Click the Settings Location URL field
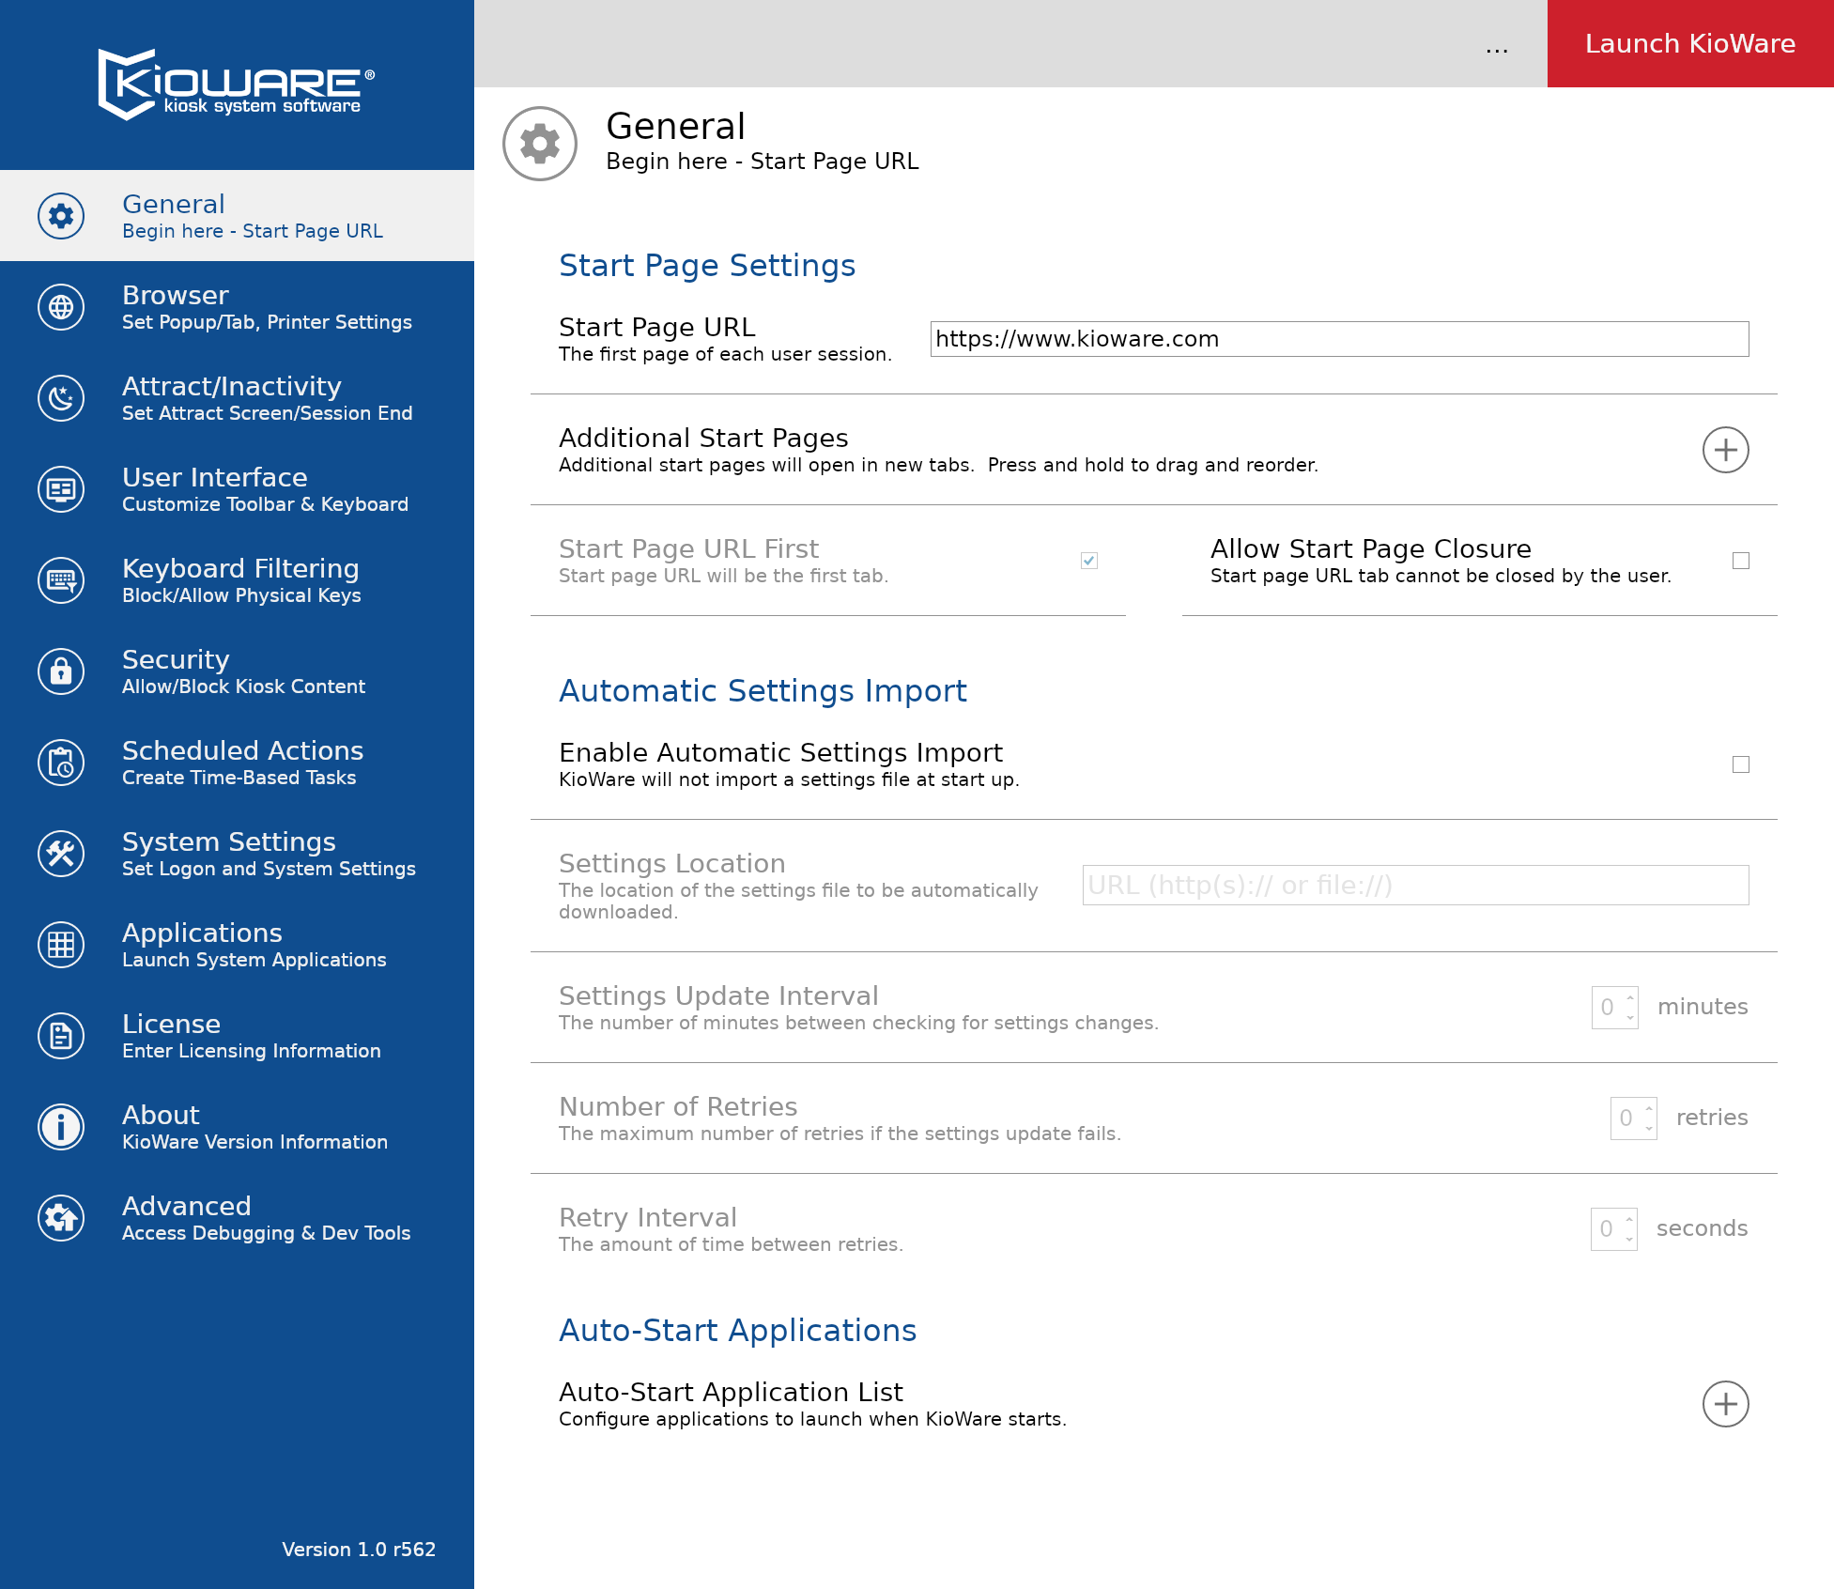This screenshot has width=1834, height=1589. 1415,885
